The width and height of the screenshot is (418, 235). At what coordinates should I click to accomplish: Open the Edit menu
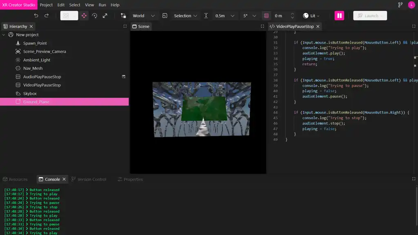click(61, 5)
